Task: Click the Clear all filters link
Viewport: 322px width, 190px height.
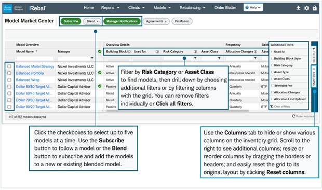Action: pos(282,107)
